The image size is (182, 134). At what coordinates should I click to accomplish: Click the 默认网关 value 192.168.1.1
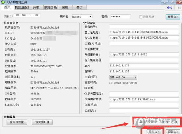[x=38, y=55]
